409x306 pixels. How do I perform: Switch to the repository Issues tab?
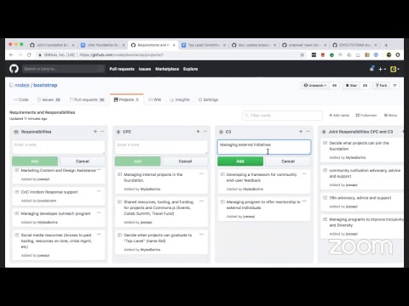[x=49, y=99]
